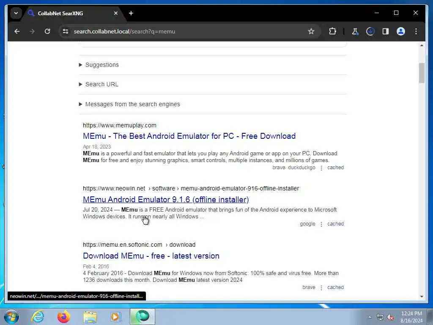This screenshot has width=433, height=325.
Task: Click the 'brave' engine label on memuplay result
Action: pyautogui.click(x=279, y=168)
